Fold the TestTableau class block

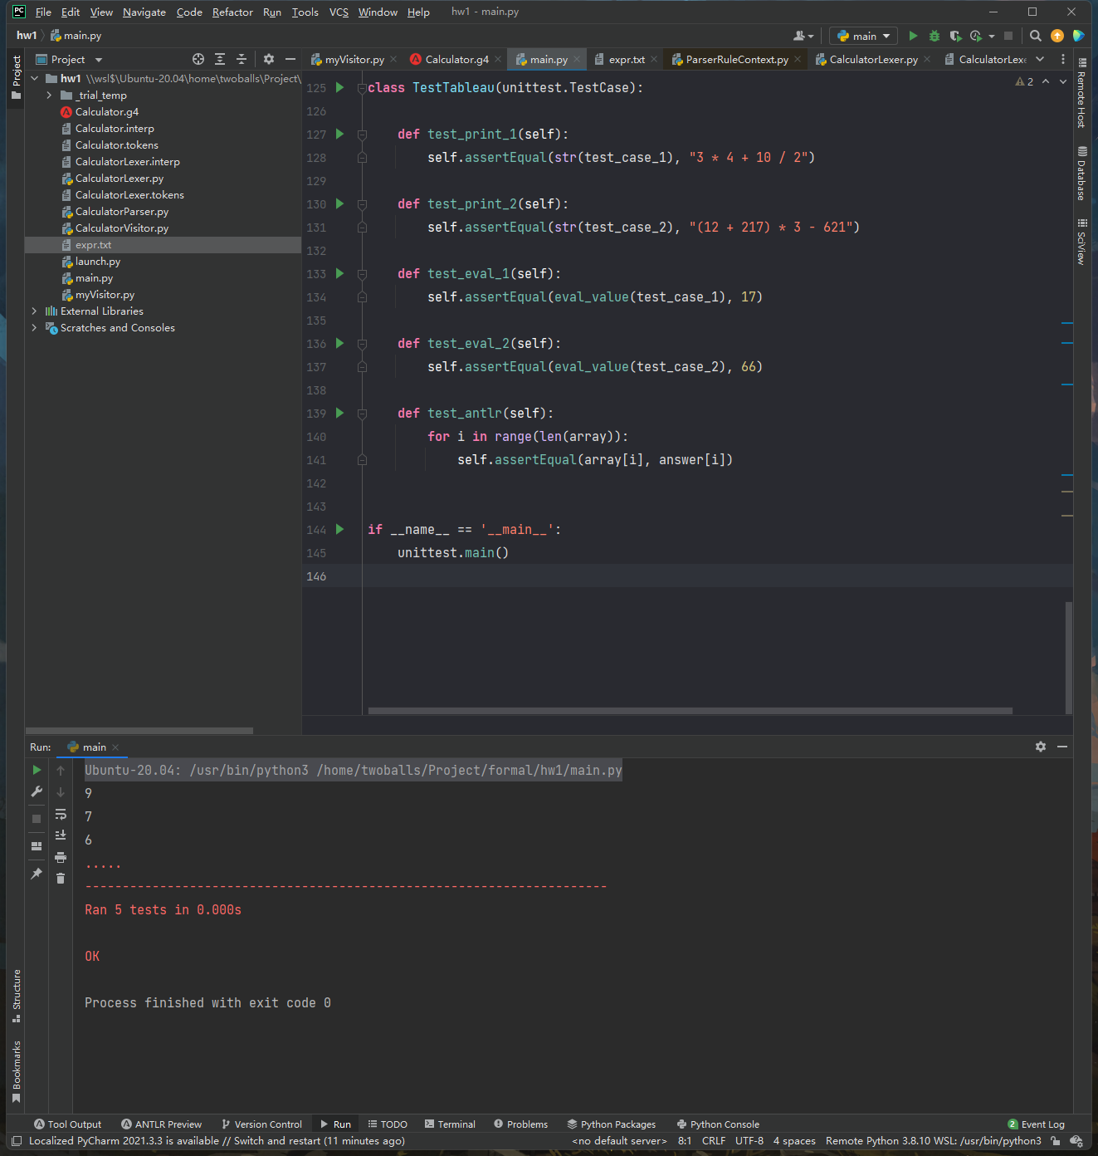362,88
